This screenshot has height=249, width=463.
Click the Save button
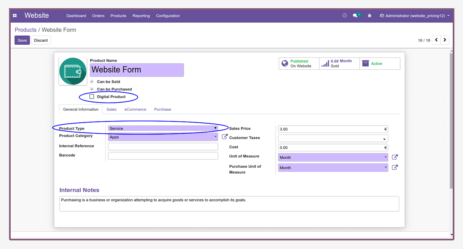(x=22, y=40)
